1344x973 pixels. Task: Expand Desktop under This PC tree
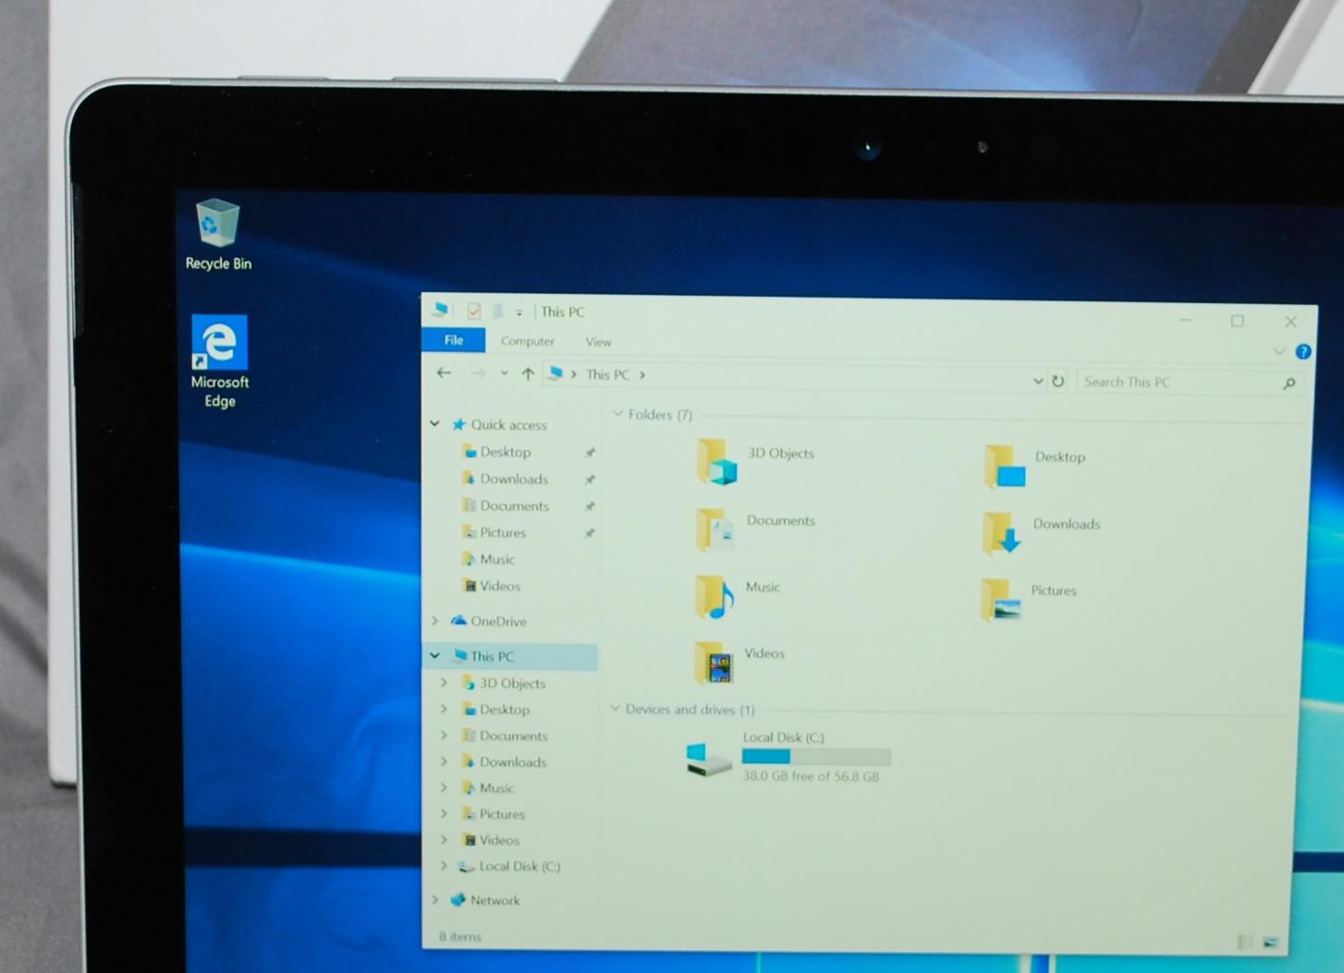pos(444,709)
